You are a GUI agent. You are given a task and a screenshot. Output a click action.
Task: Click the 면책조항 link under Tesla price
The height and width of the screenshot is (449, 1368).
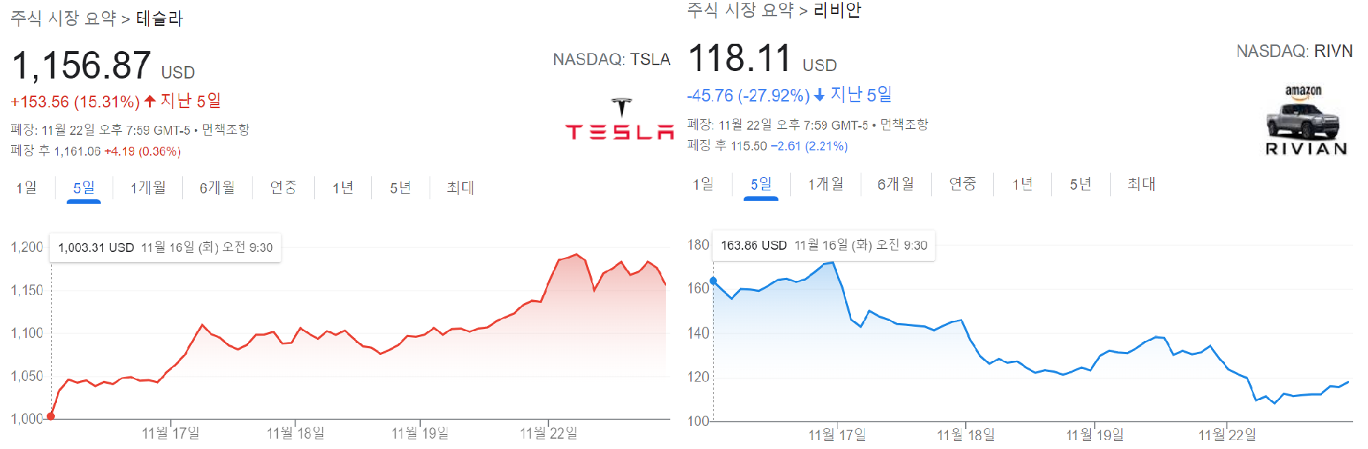coord(226,130)
